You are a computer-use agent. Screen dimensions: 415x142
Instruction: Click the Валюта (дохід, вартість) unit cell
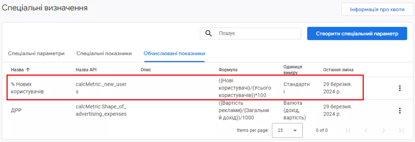[x=294, y=110]
